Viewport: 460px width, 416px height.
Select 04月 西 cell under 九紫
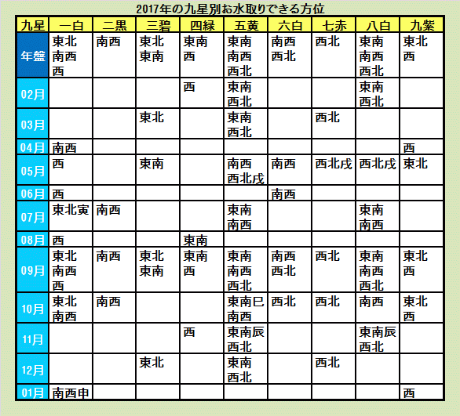[x=422, y=147]
